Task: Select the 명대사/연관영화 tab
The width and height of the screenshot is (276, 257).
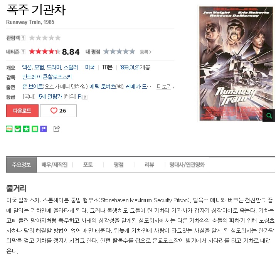Action: tap(187, 165)
